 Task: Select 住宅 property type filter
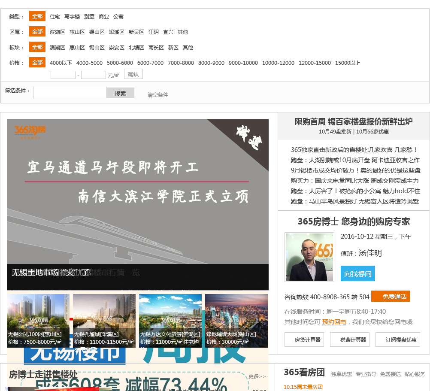pyautogui.click(x=55, y=17)
